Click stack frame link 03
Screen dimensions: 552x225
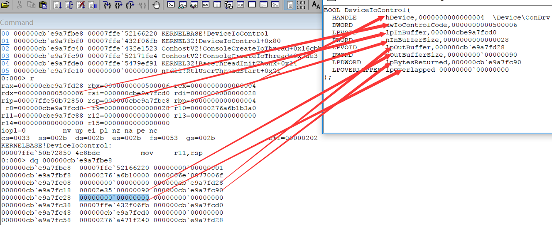pos(5,56)
